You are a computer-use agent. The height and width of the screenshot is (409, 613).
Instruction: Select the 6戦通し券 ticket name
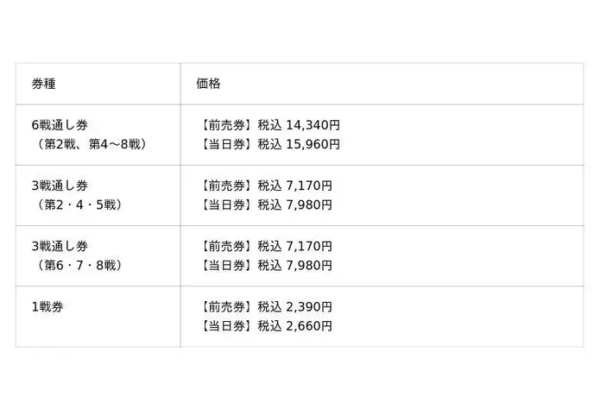[x=60, y=125]
